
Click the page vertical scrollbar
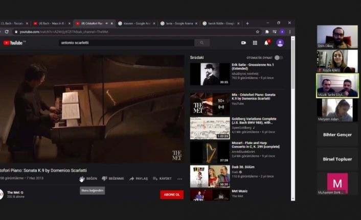[x=293, y=118]
